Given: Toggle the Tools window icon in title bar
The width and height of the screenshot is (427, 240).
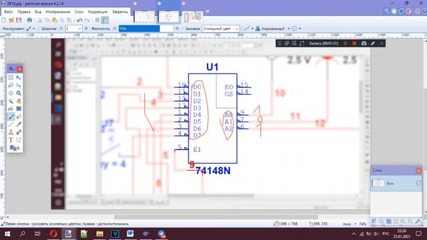Looking at the screenshot, I should (x=387, y=11).
